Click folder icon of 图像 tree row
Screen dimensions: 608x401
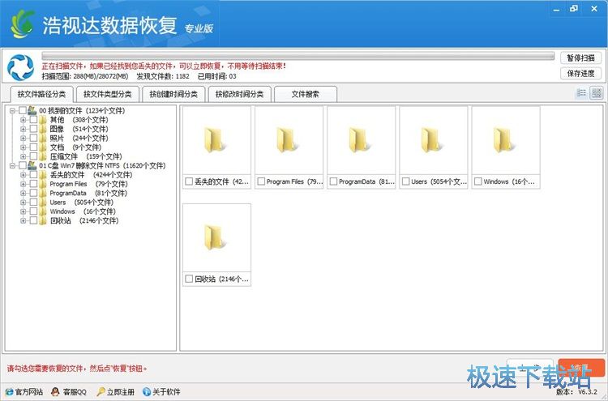tap(43, 129)
